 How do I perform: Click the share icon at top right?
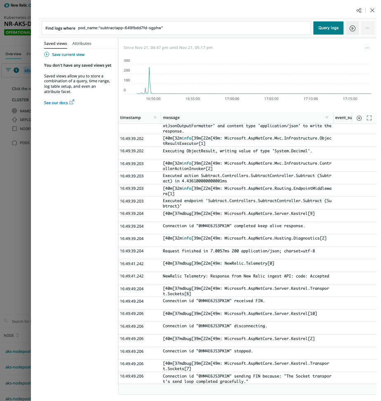(x=359, y=10)
